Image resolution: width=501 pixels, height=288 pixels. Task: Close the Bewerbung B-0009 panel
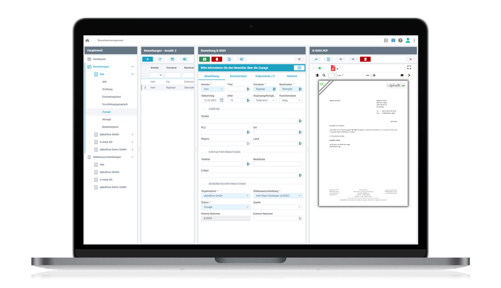(x=299, y=59)
